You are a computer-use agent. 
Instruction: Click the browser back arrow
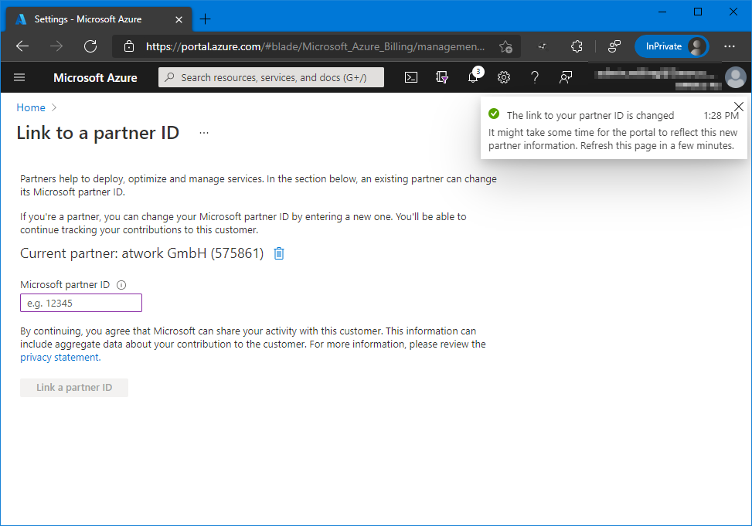click(x=22, y=46)
